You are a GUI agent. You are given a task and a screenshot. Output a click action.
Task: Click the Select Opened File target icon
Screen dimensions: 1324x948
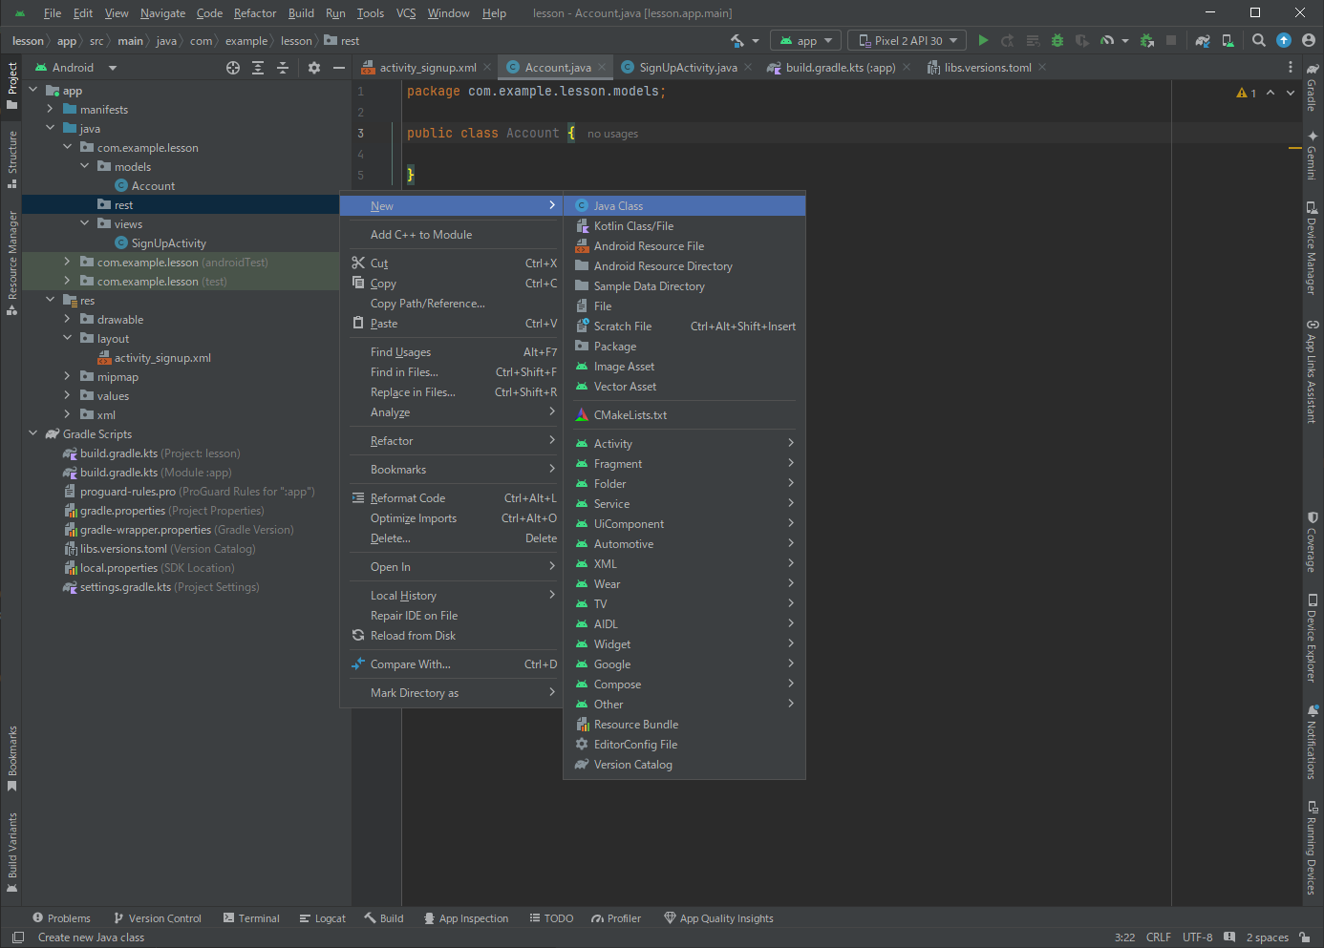point(233,68)
